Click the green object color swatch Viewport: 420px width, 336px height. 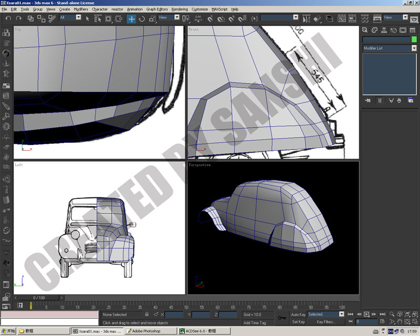pyautogui.click(x=414, y=39)
